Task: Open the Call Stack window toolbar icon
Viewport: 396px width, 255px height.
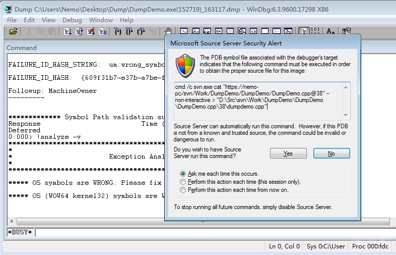Action: 242,31
